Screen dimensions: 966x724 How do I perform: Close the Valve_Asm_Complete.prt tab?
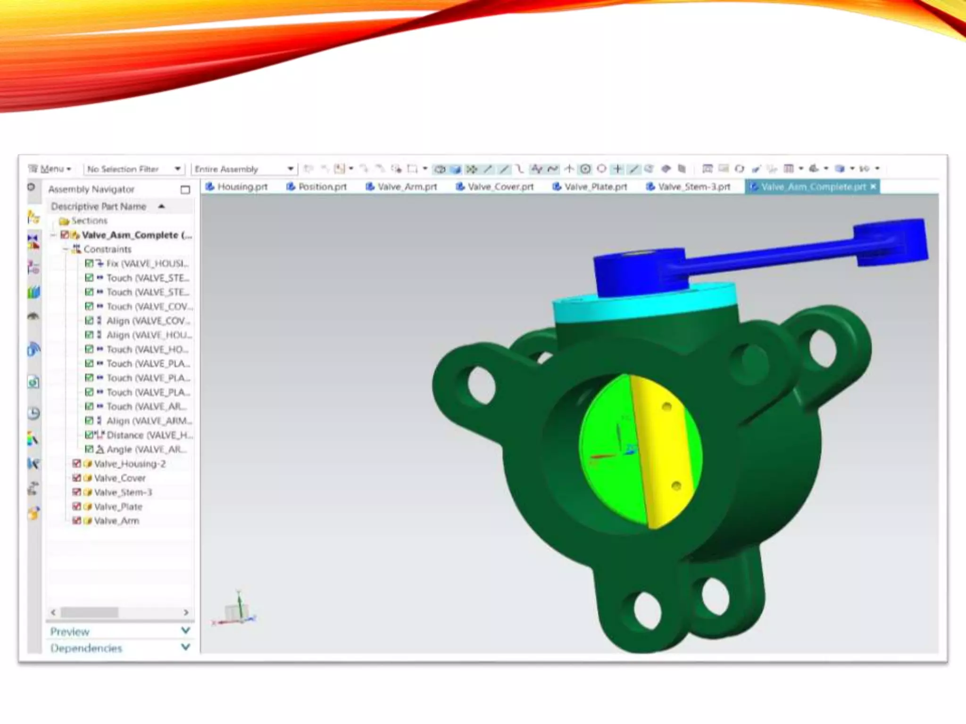(873, 187)
